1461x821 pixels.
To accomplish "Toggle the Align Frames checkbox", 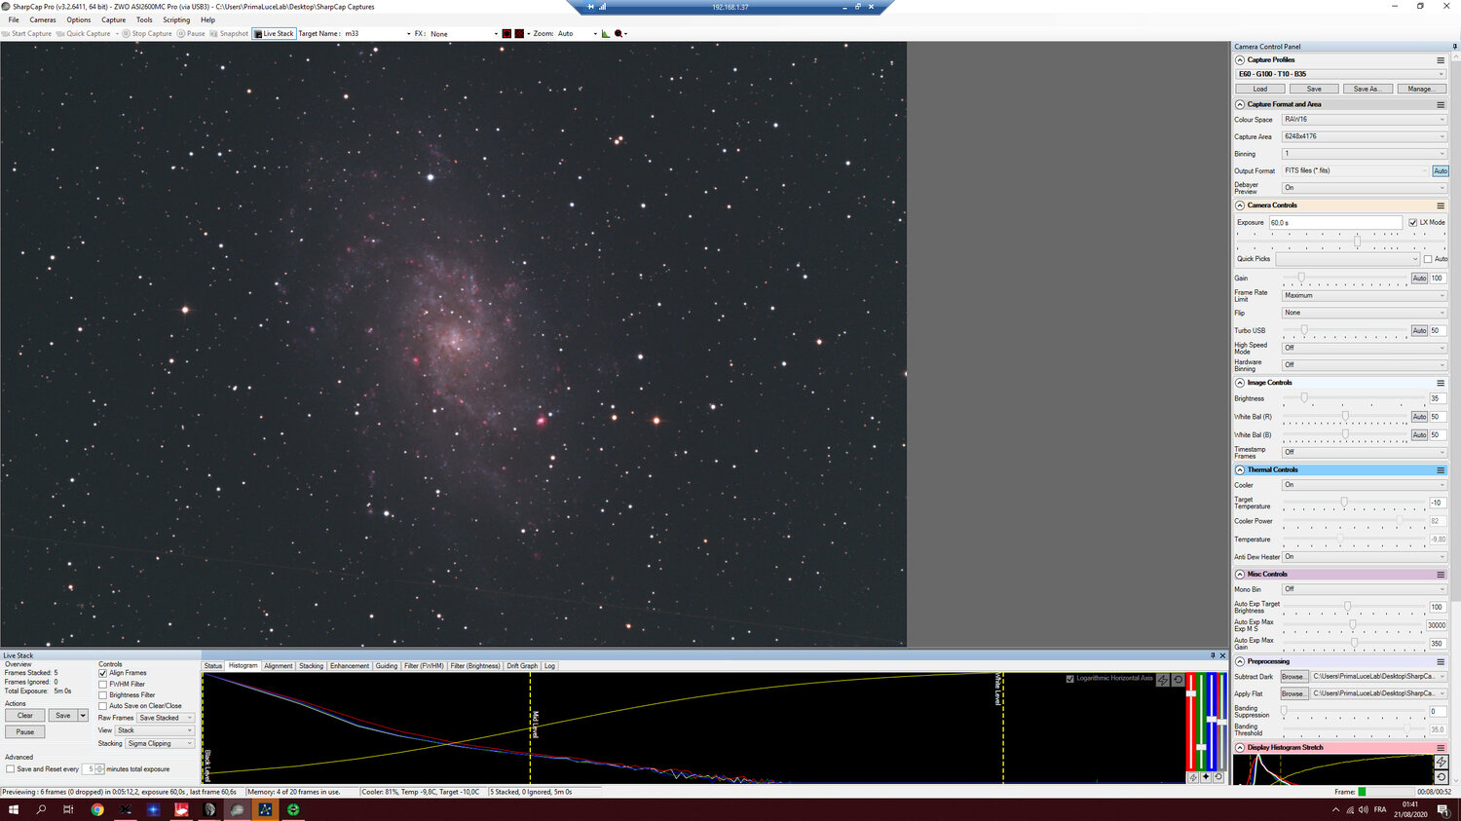I will [103, 673].
